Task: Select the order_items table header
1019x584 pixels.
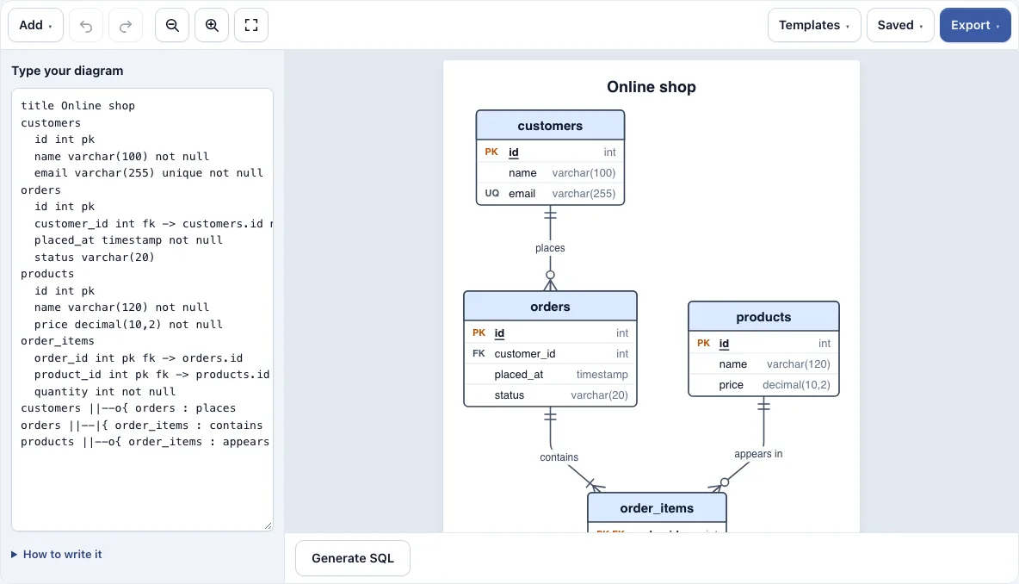Action: coord(657,508)
